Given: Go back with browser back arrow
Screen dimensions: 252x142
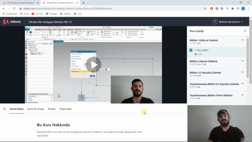Looking at the screenshot, I should (4, 9).
